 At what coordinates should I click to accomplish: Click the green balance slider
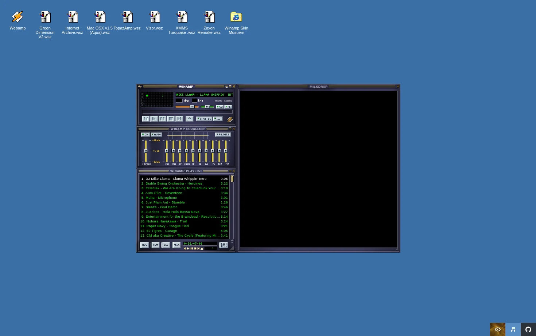click(x=207, y=107)
